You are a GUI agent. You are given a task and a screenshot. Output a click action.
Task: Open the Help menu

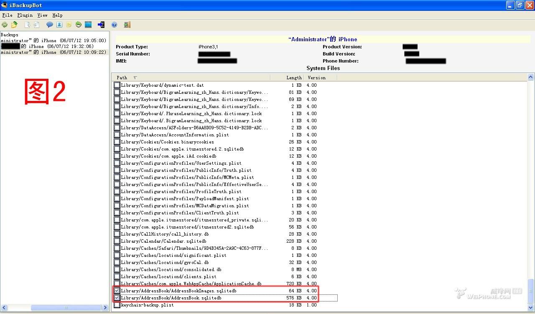pyautogui.click(x=57, y=15)
